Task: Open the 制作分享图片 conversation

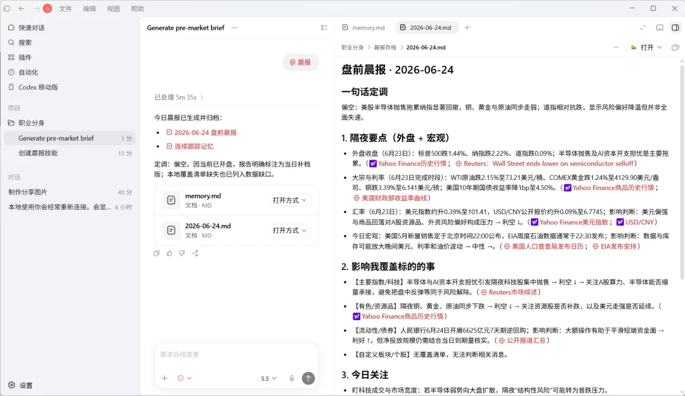Action: [70, 192]
